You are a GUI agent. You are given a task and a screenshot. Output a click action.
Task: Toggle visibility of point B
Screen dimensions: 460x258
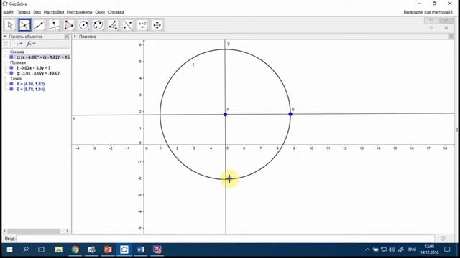coord(11,89)
